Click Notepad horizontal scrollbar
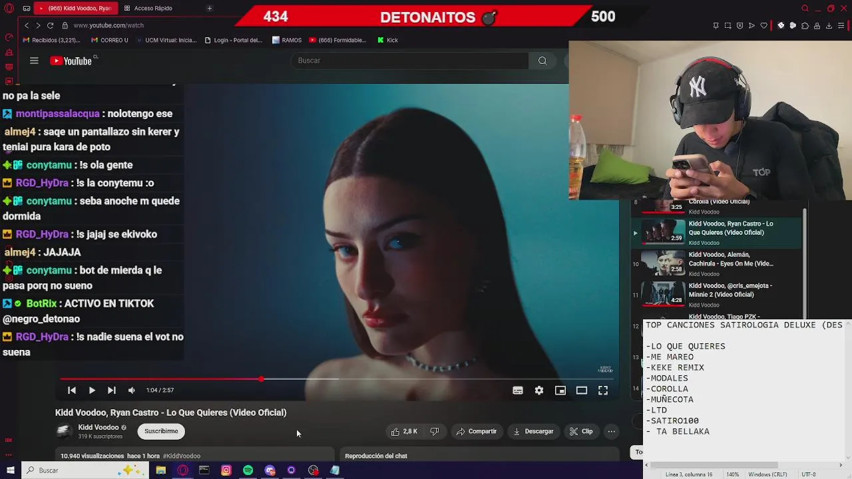 [x=714, y=465]
